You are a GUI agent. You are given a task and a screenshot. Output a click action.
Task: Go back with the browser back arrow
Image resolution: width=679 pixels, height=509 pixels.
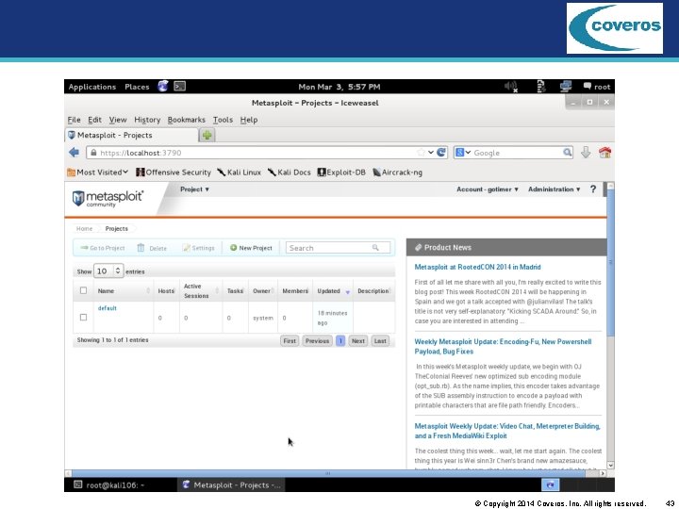[x=75, y=153]
